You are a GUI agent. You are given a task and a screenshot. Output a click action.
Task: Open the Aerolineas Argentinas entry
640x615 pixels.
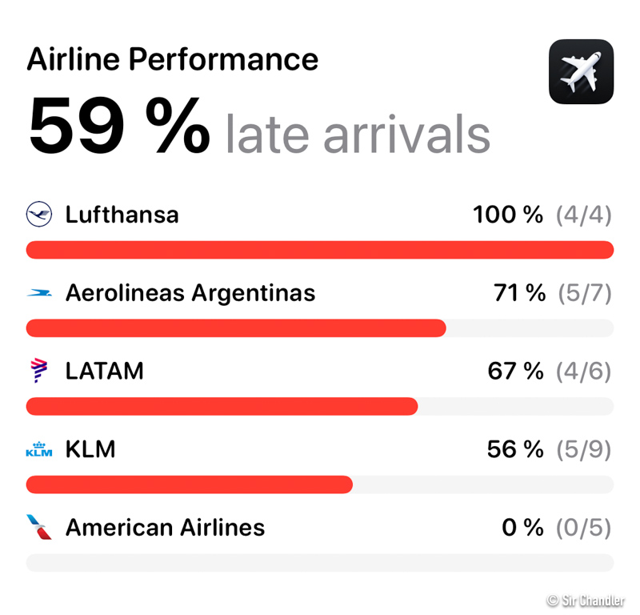point(190,293)
